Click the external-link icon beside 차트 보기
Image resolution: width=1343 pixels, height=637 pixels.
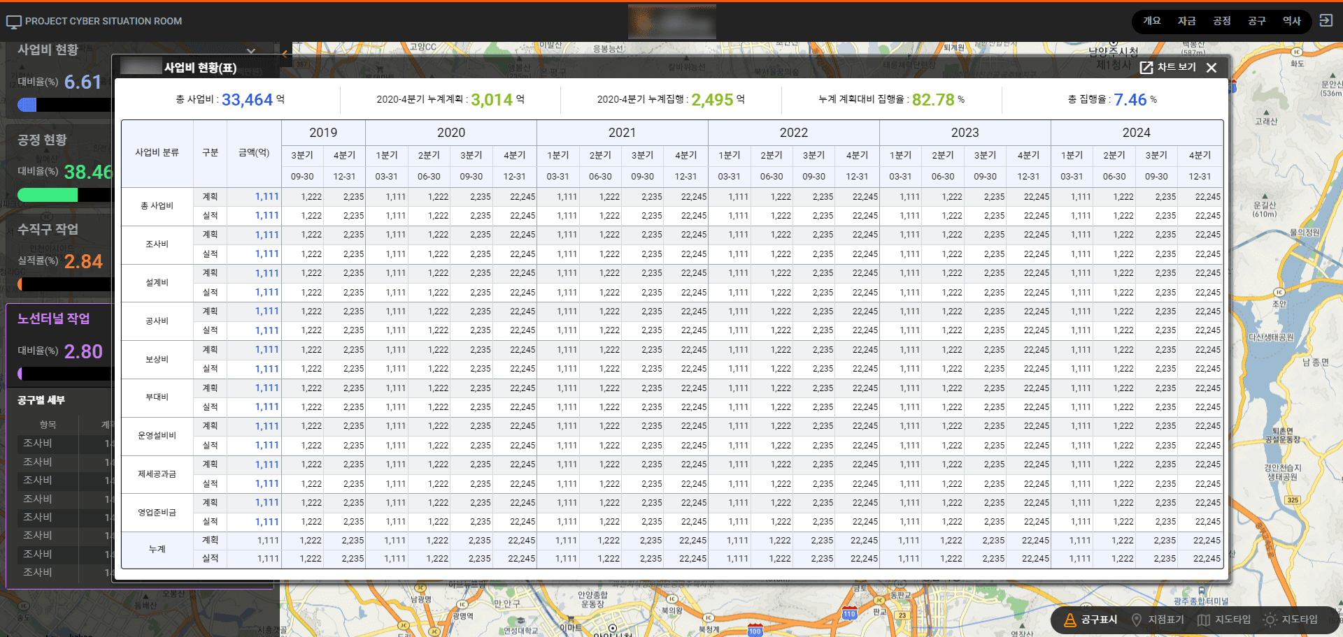click(1146, 68)
